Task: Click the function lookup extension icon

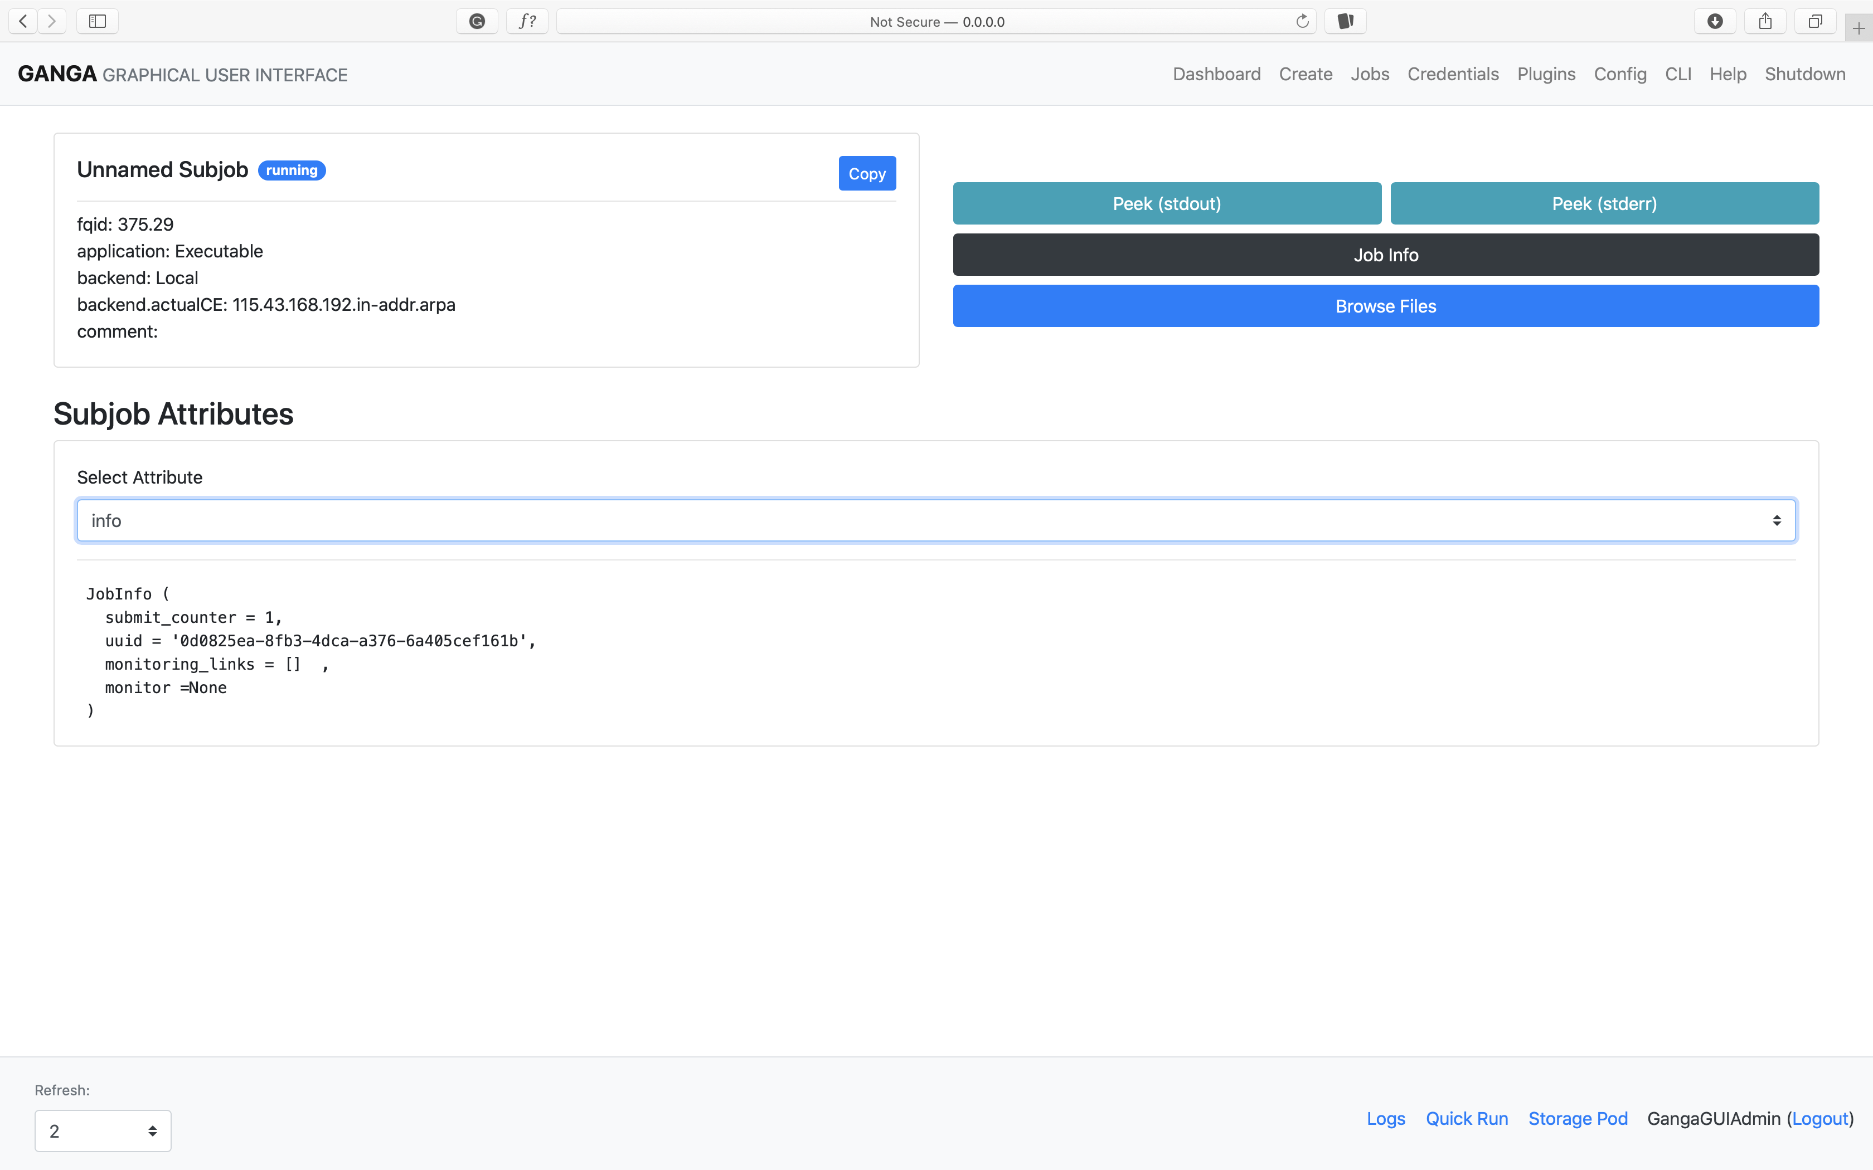Action: pyautogui.click(x=527, y=21)
